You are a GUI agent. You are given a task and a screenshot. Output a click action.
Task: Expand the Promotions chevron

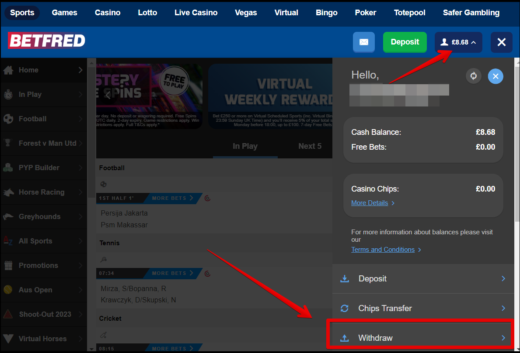(80, 265)
